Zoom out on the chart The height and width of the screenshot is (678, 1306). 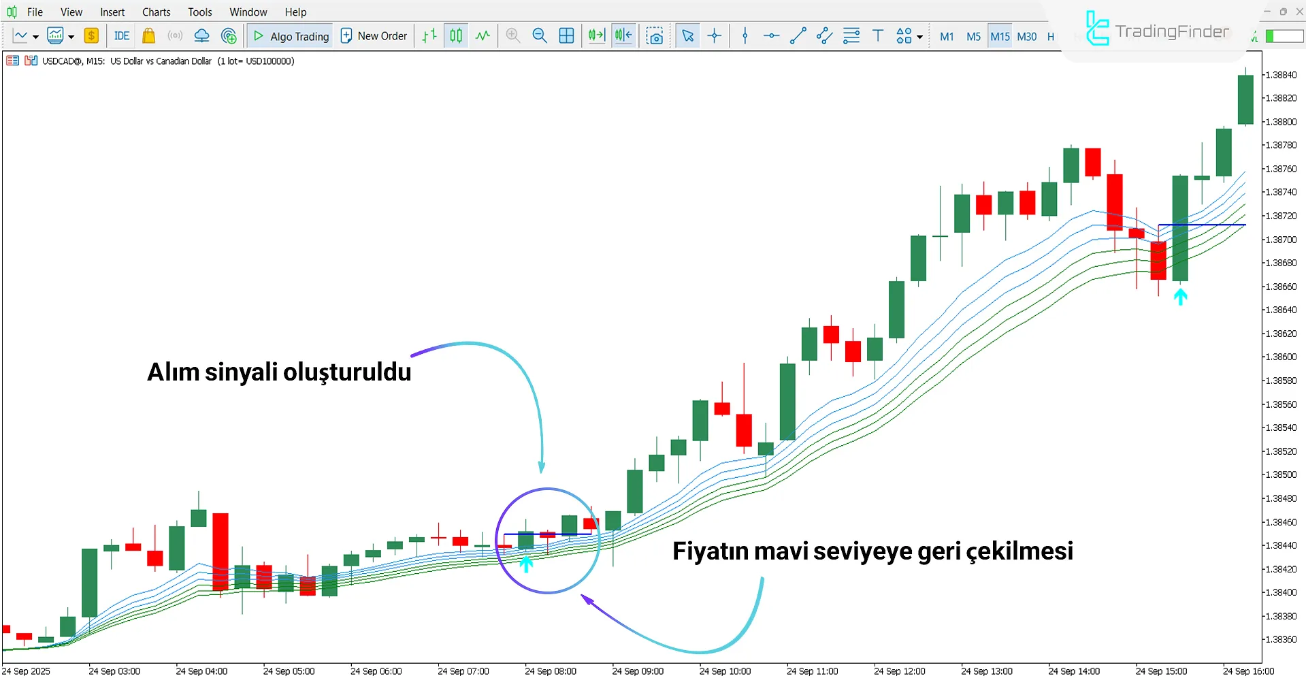(x=540, y=35)
